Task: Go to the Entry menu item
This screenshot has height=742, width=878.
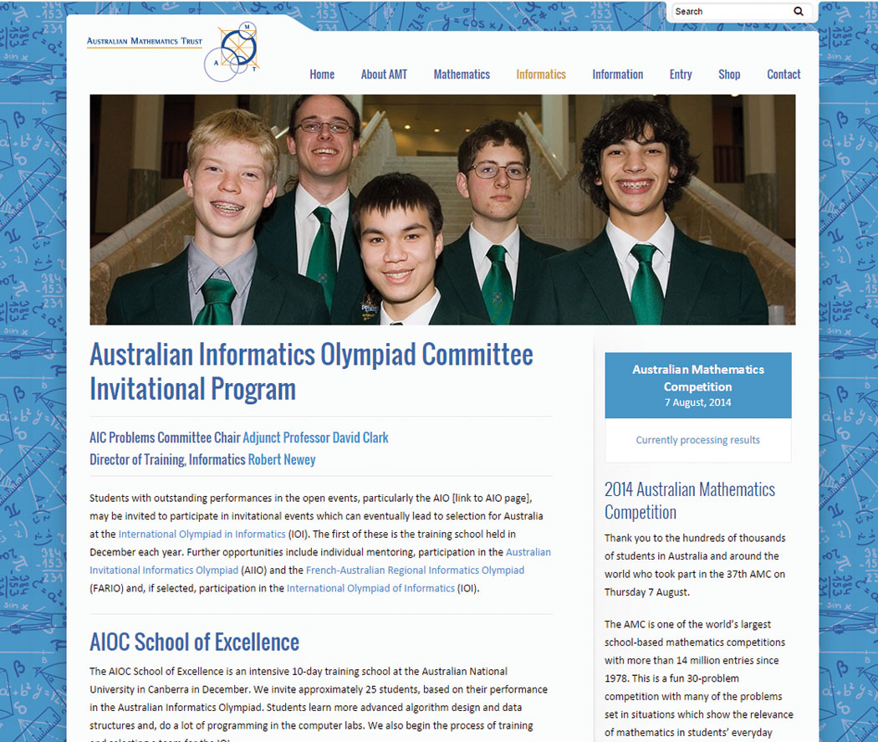Action: (x=681, y=74)
